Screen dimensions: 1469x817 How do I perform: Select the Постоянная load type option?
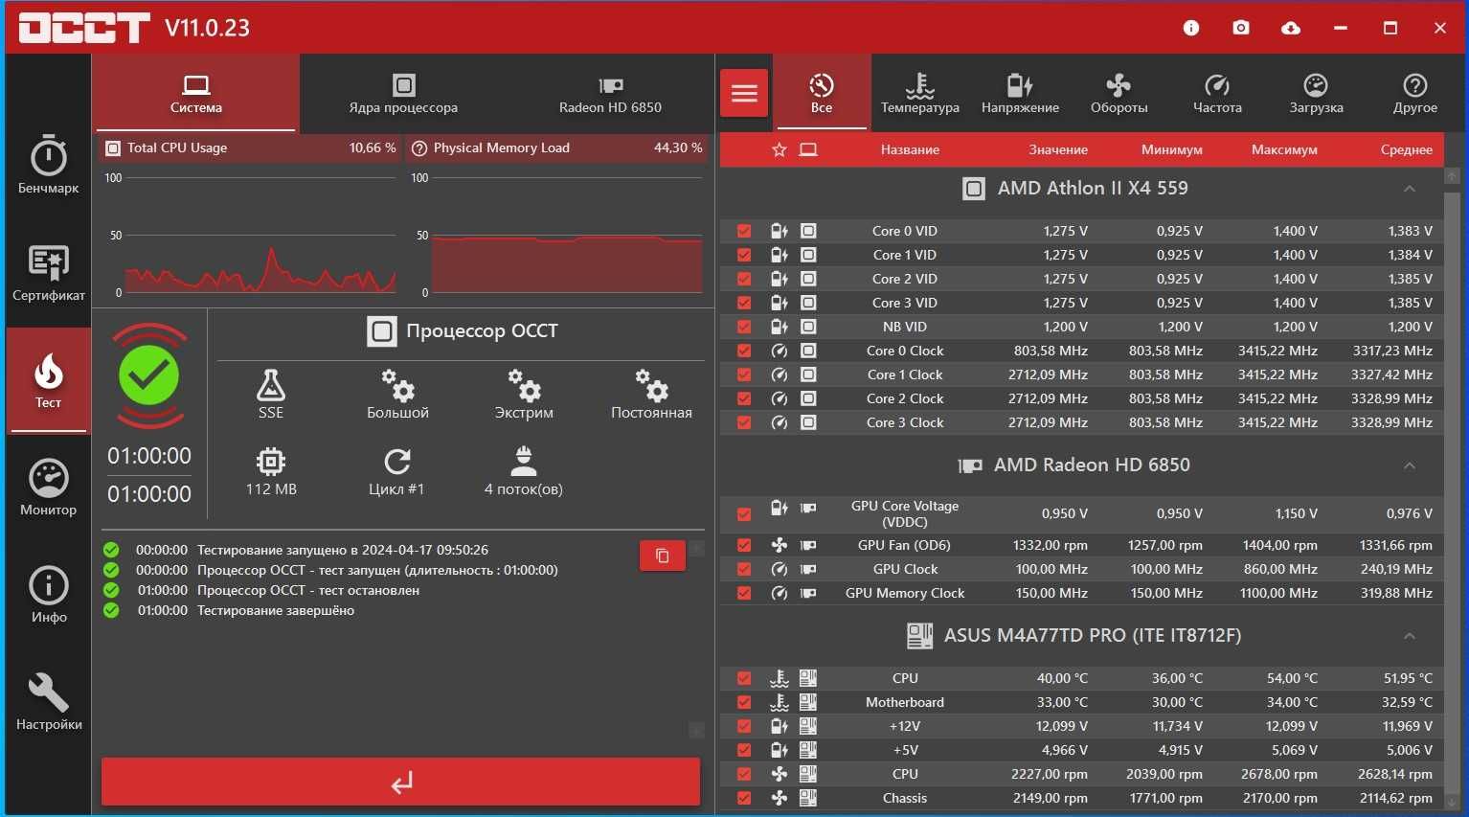click(651, 394)
